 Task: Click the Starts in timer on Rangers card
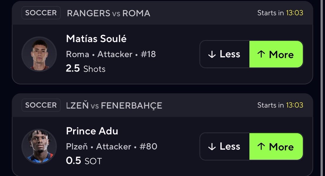click(x=280, y=13)
